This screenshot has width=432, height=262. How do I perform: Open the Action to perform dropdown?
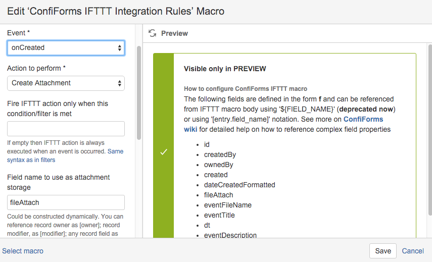66,83
